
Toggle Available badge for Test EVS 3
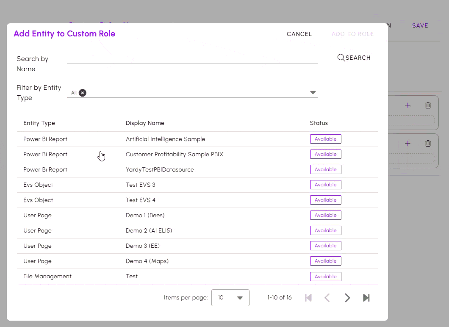(x=325, y=185)
